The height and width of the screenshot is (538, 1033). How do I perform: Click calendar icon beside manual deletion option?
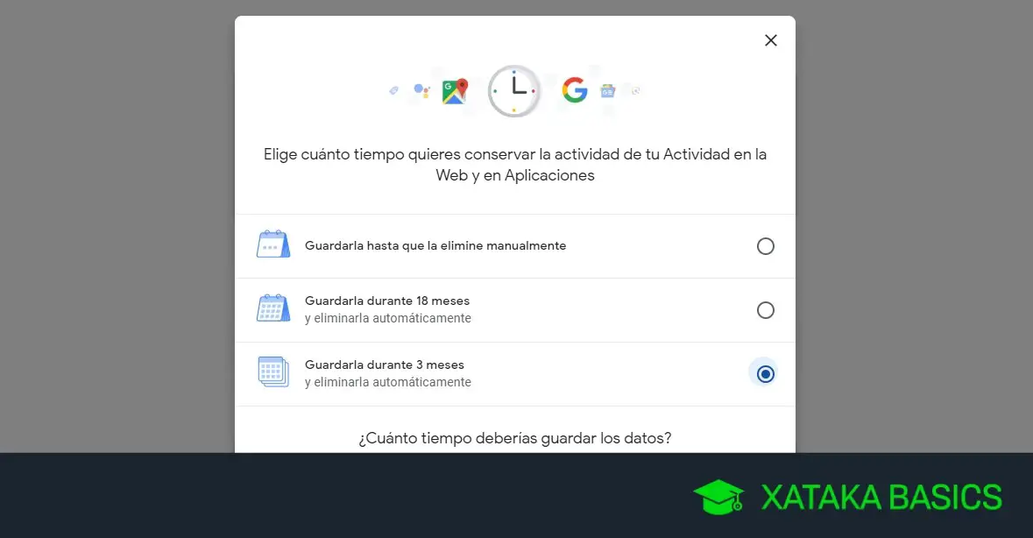pos(273,244)
